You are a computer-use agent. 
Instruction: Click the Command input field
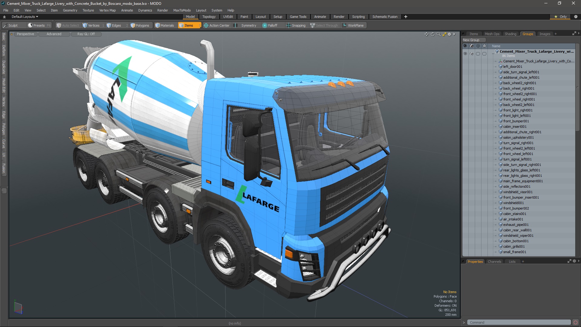tap(519, 322)
